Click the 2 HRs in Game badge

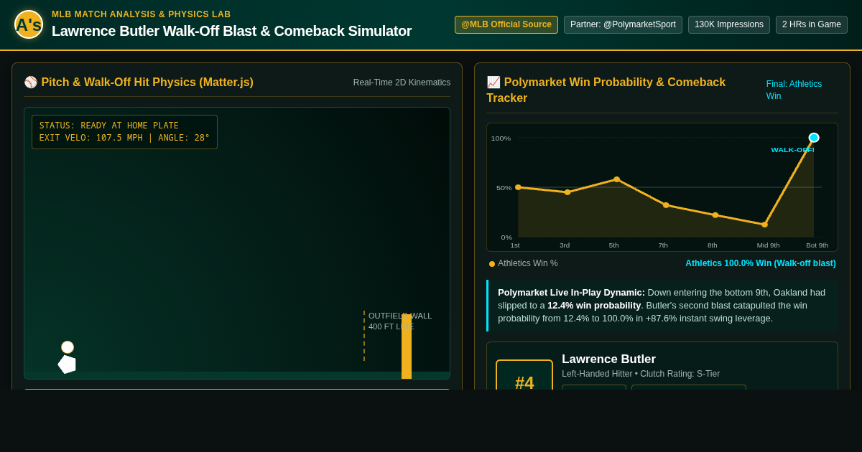click(812, 24)
